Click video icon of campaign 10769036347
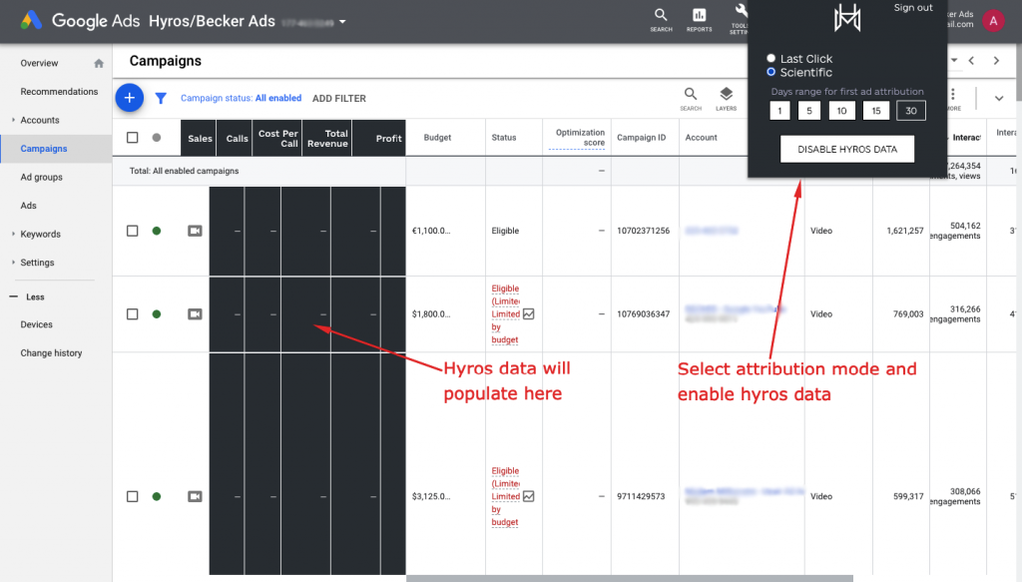1022x582 pixels. coord(195,314)
